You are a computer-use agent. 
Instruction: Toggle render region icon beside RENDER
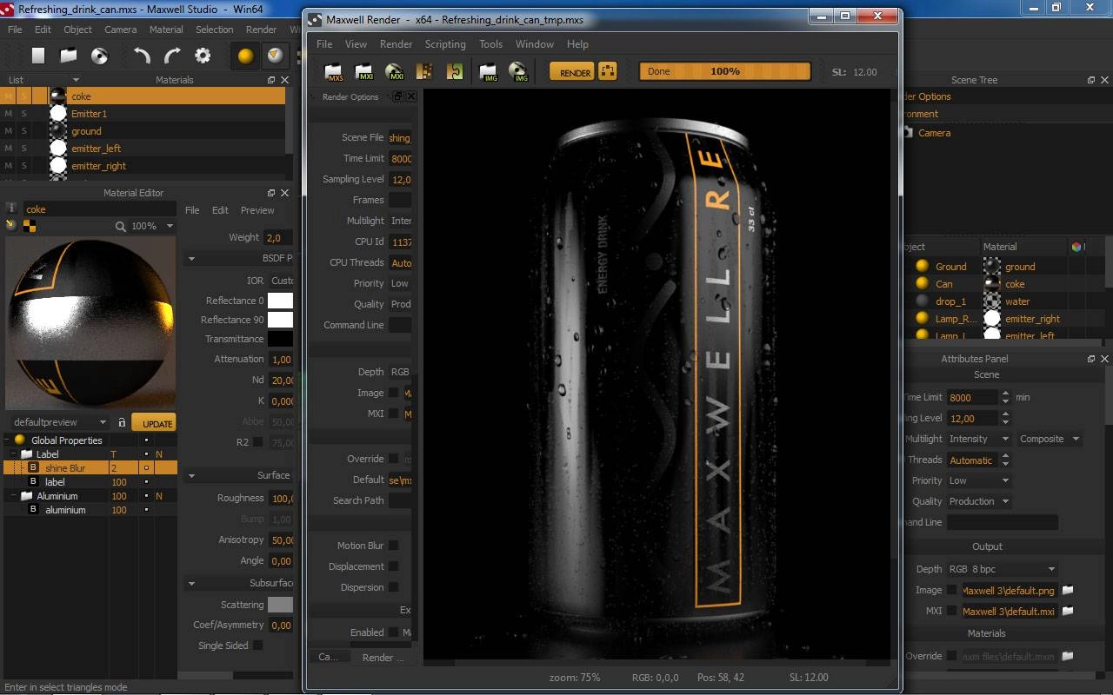[608, 72]
